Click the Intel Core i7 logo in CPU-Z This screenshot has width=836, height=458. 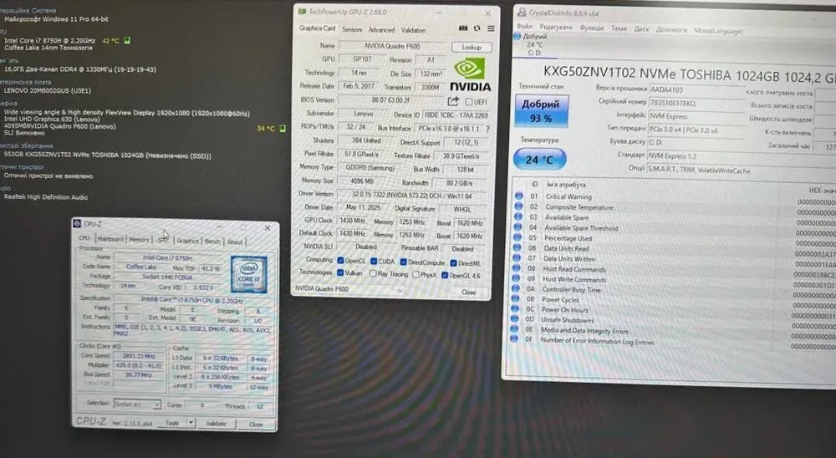point(248,274)
